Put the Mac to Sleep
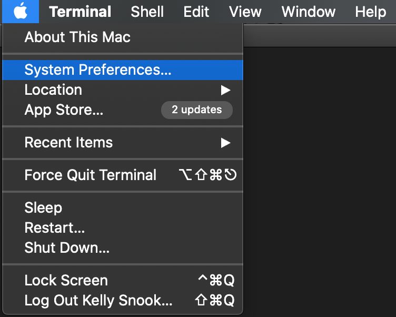The image size is (396, 317). click(43, 208)
